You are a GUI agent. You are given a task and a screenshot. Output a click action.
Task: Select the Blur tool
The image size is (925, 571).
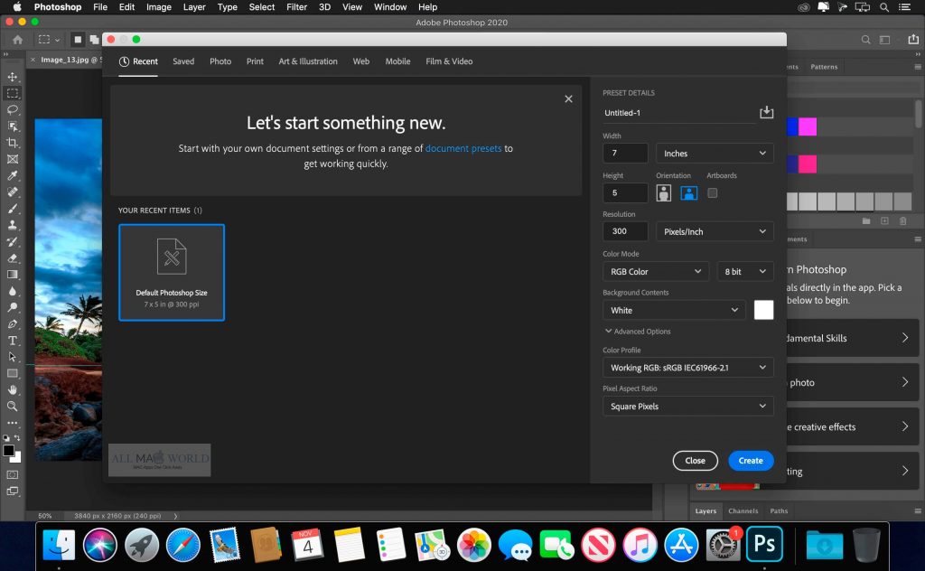point(13,292)
